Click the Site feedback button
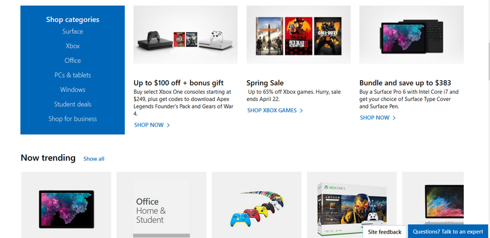Image resolution: width=490 pixels, height=238 pixels. coord(384,231)
